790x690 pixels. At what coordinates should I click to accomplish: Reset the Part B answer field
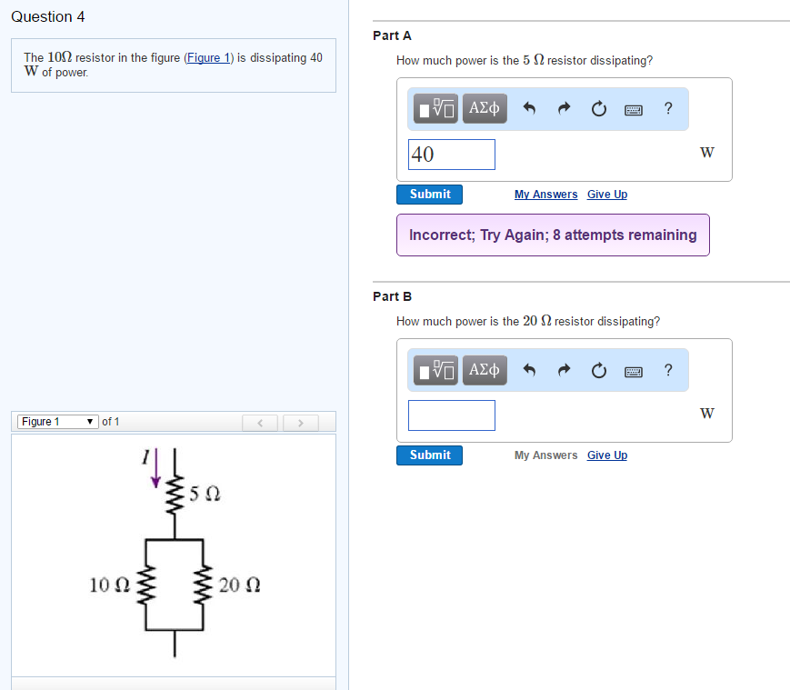click(598, 370)
